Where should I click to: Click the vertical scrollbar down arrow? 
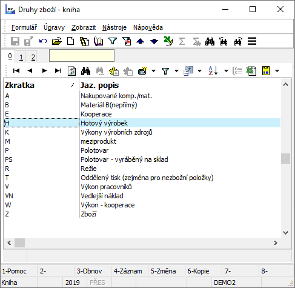285,233
